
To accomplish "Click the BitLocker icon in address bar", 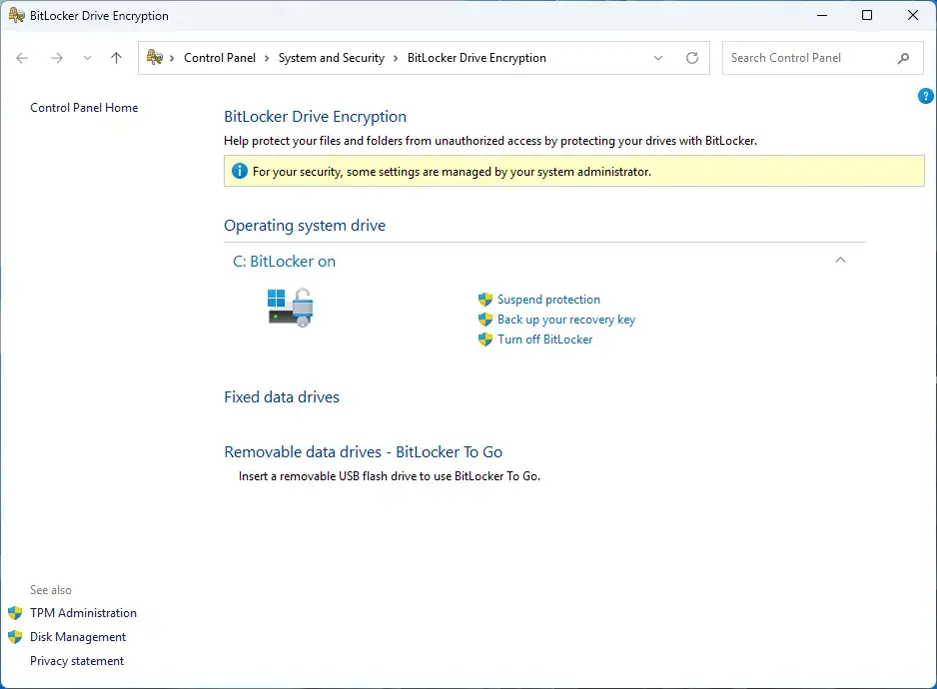I will [154, 57].
